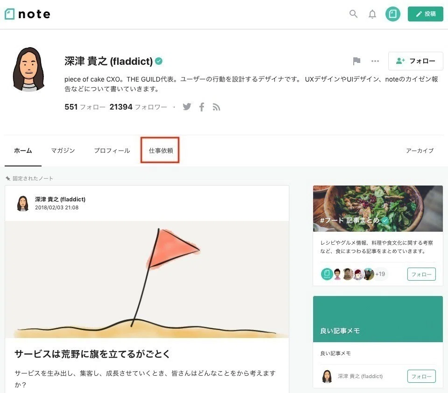This screenshot has height=393, width=448.
Task: Click the date 2018/02/03 21:08
Action: (x=56, y=207)
